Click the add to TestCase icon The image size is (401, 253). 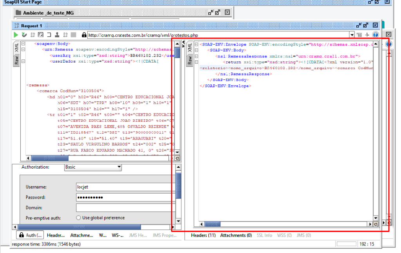click(24, 35)
